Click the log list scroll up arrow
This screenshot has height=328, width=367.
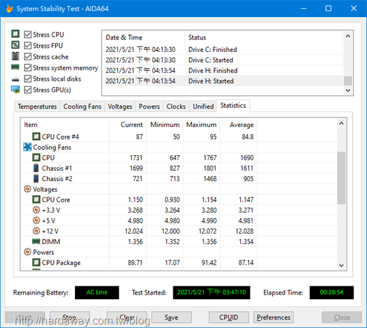pos(348,36)
